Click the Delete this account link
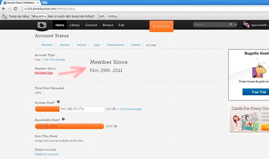This screenshot has height=159, width=269. [47, 154]
